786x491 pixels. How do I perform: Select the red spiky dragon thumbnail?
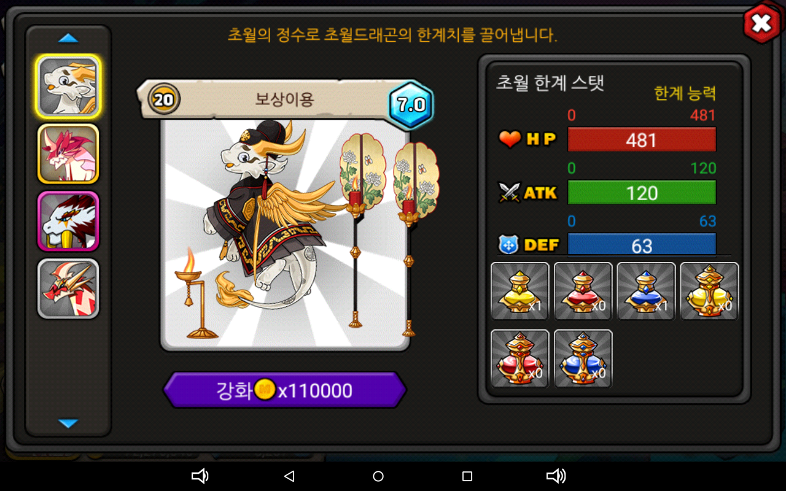tap(68, 288)
